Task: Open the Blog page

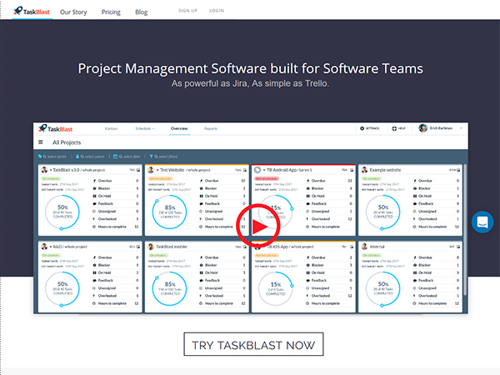Action: coord(142,12)
